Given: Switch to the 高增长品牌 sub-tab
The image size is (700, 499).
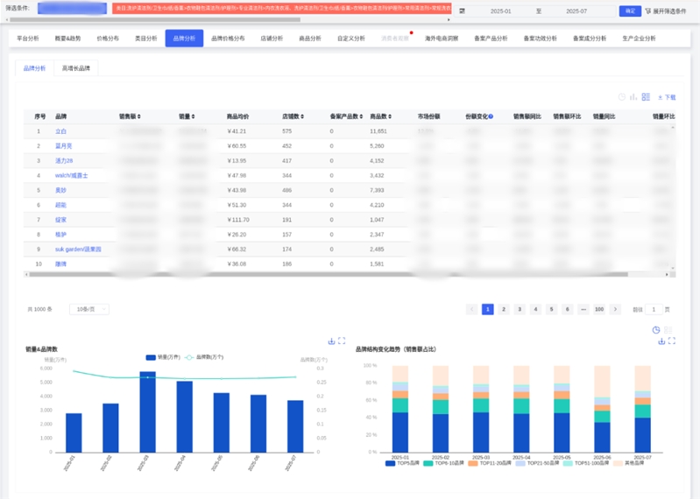Looking at the screenshot, I should point(76,68).
